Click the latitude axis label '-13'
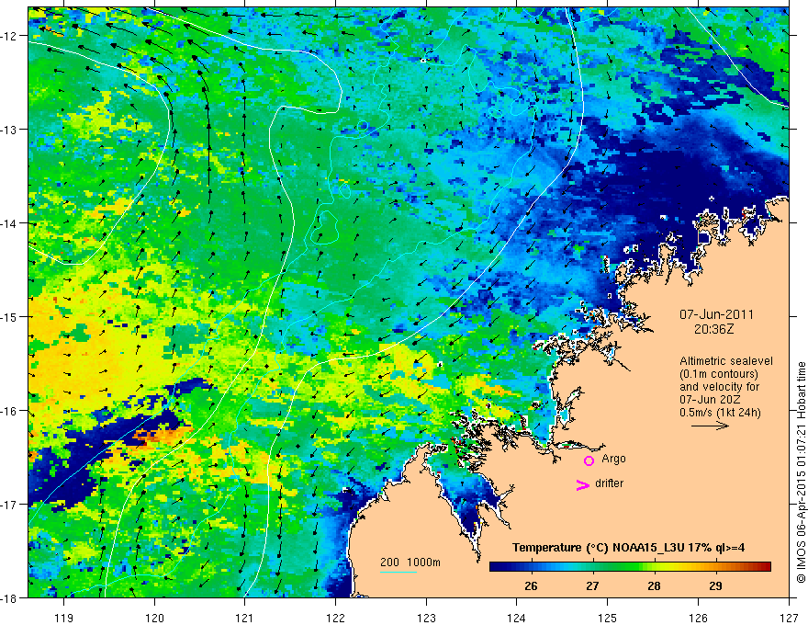 9,130
